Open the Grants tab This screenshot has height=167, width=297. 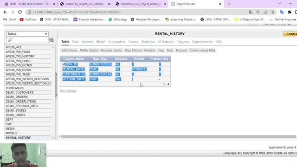point(133,42)
